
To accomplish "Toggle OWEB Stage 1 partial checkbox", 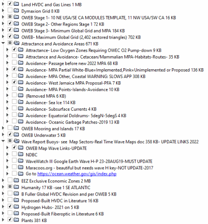I will [x=10, y=16].
